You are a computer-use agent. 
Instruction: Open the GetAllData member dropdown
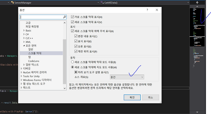coord(188,3)
